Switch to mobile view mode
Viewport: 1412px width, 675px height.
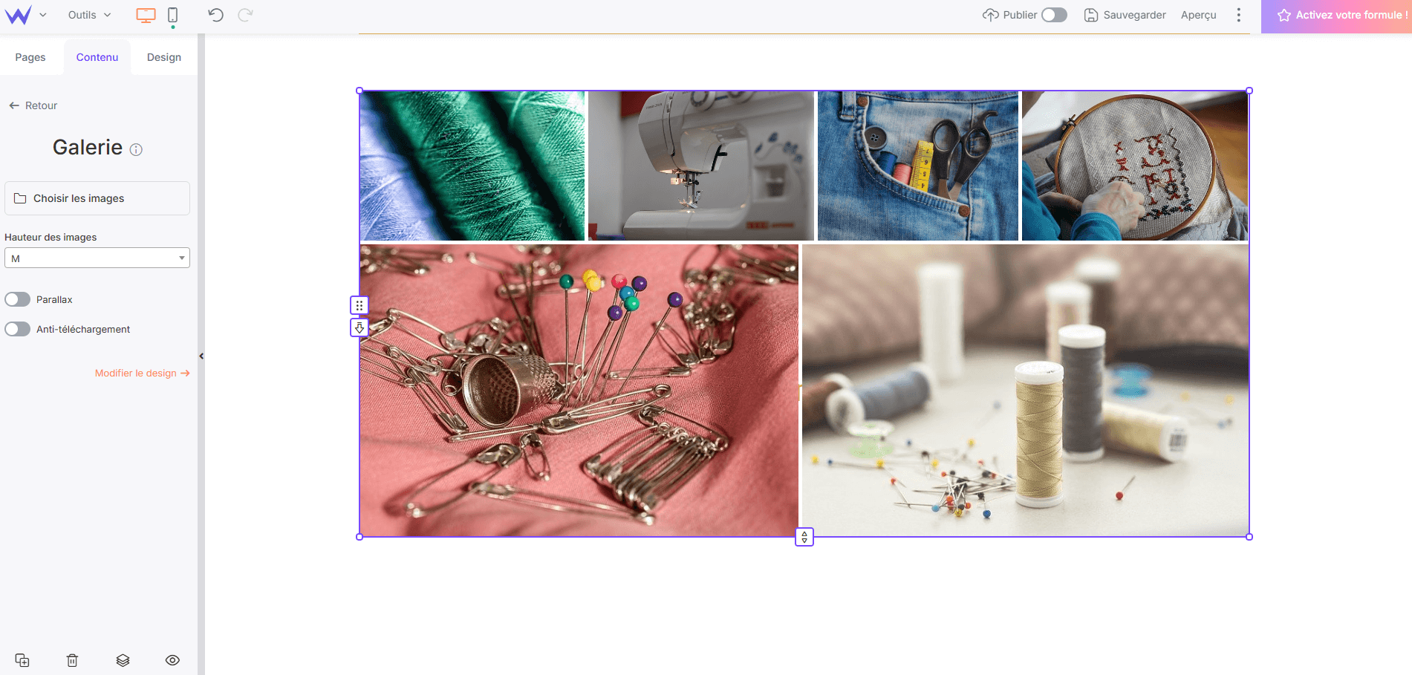[x=172, y=16]
